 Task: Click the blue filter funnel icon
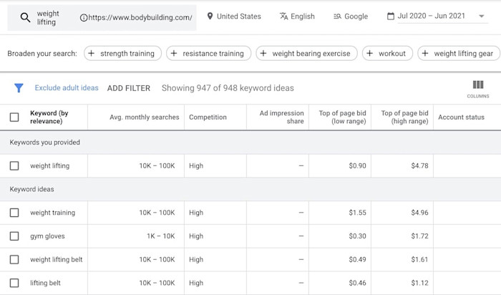(19, 88)
